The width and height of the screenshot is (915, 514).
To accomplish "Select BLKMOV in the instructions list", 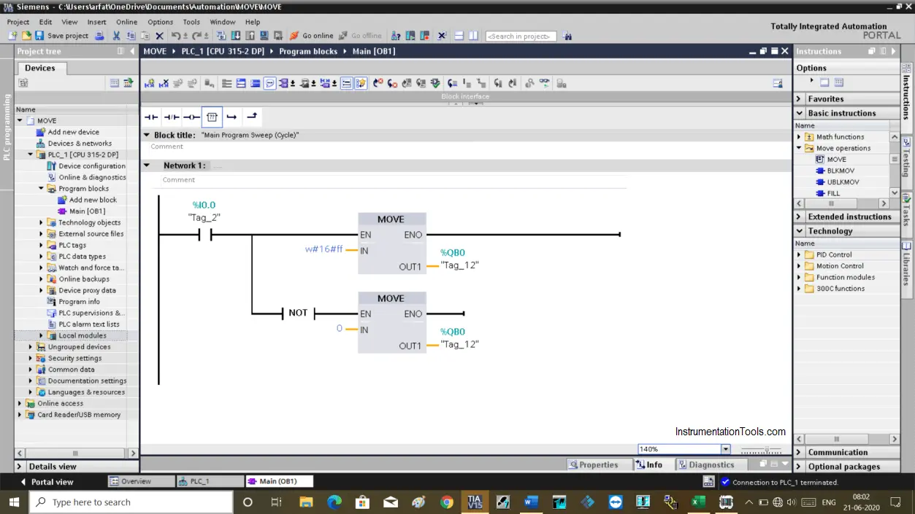I will 841,171.
